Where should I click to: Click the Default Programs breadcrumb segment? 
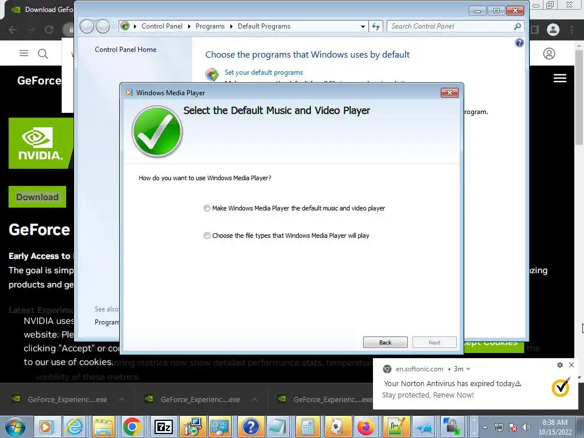pos(264,26)
